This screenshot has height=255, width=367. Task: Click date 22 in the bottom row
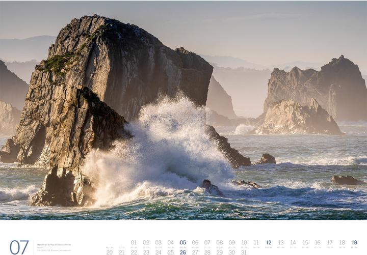(134, 252)
